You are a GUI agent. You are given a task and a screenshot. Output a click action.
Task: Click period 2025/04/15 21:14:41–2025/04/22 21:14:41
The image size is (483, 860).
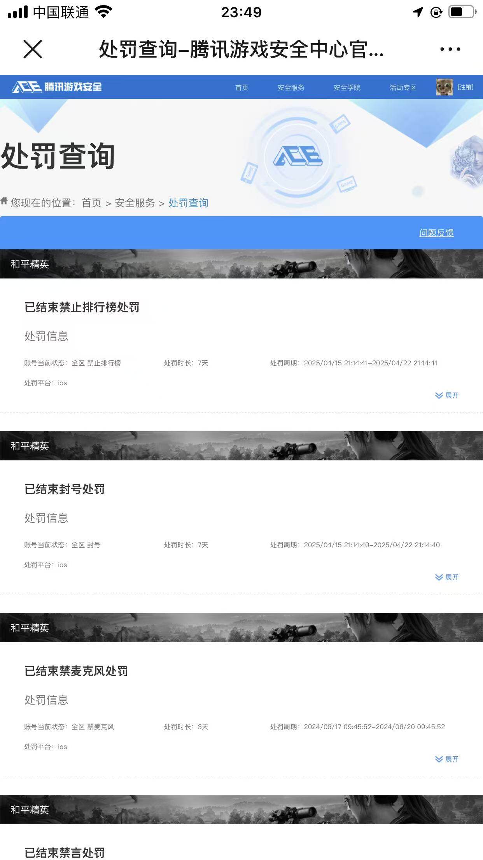pyautogui.click(x=371, y=363)
